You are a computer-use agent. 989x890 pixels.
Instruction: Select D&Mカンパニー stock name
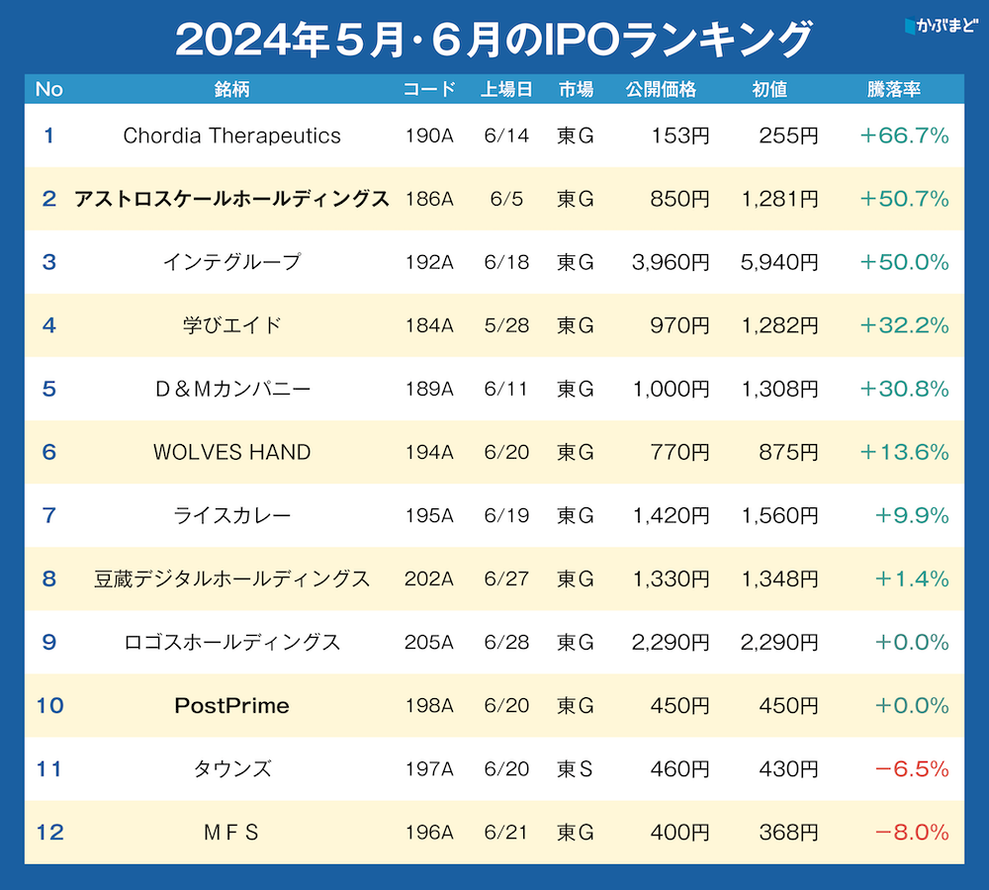click(x=231, y=389)
